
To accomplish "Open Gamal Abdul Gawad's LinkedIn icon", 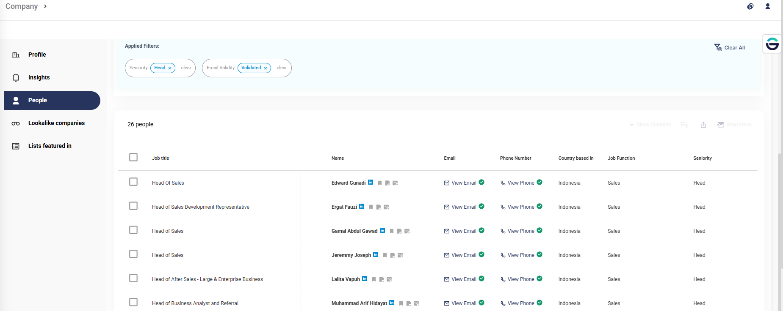I will (x=382, y=231).
